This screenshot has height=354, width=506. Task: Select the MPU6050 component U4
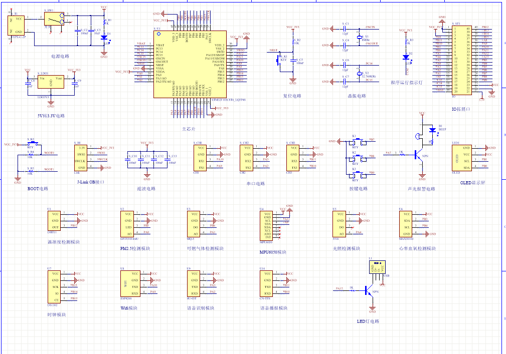click(268, 225)
